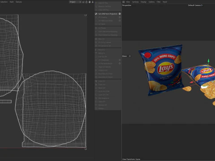Open options icon beside UV Straighten entry
Screen dimensions: 215x161
[120, 60]
